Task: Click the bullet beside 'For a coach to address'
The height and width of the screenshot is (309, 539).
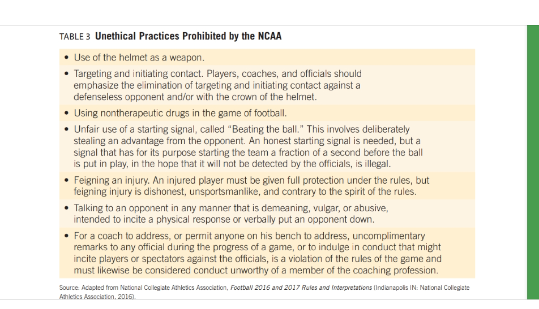Action: point(67,236)
